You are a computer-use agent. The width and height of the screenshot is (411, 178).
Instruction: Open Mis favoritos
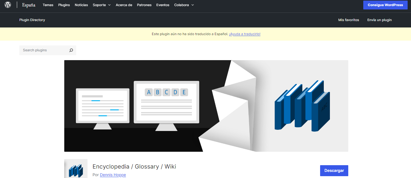[348, 20]
